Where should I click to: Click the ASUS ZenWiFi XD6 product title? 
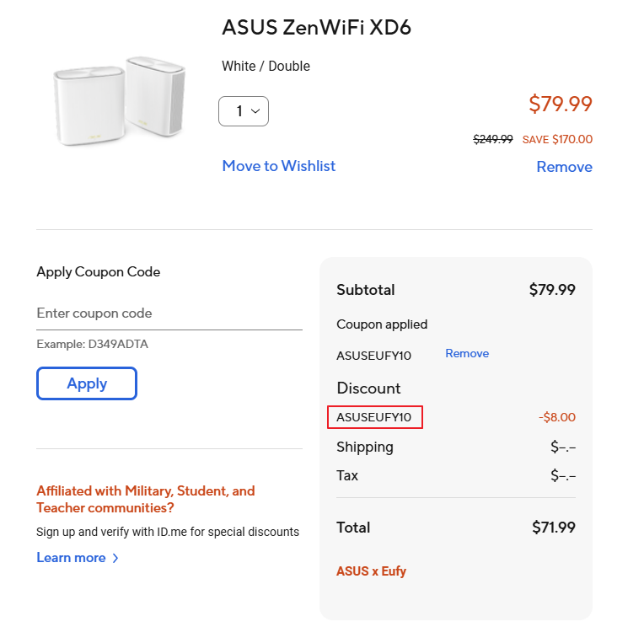click(316, 28)
